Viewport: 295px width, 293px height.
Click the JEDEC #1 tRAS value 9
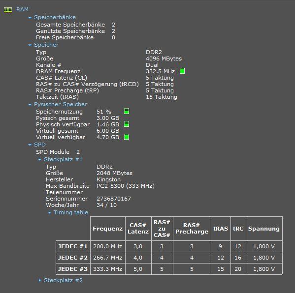pyautogui.click(x=221, y=246)
